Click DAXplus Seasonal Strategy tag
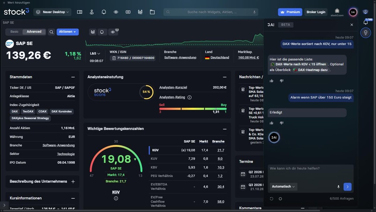The image size is (376, 212). [x=30, y=118]
